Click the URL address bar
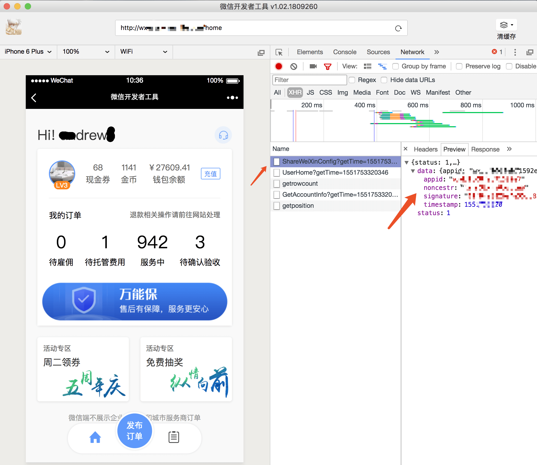Image resolution: width=537 pixels, height=465 pixels. [261, 28]
